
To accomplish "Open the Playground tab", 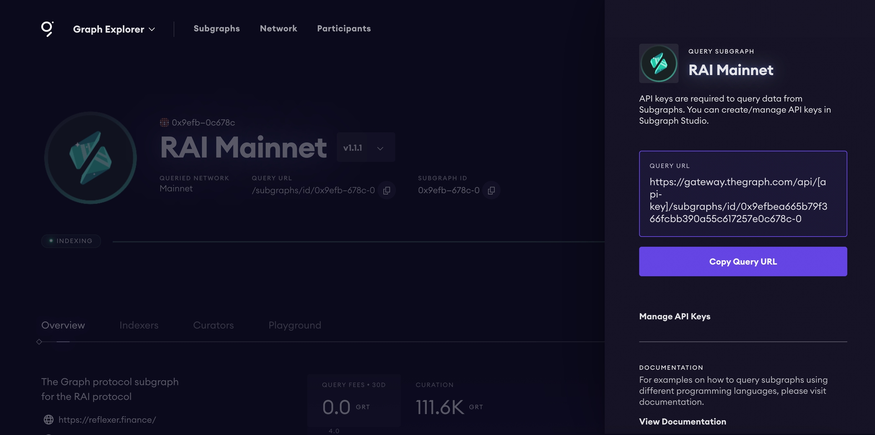I will pos(295,325).
